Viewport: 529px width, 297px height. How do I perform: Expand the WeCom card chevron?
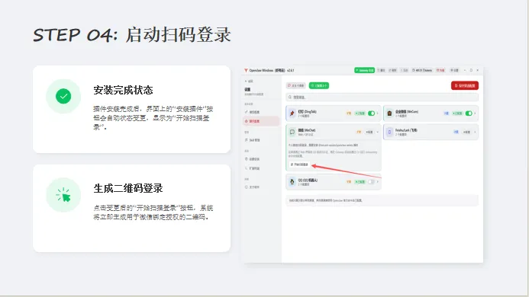pos(475,113)
